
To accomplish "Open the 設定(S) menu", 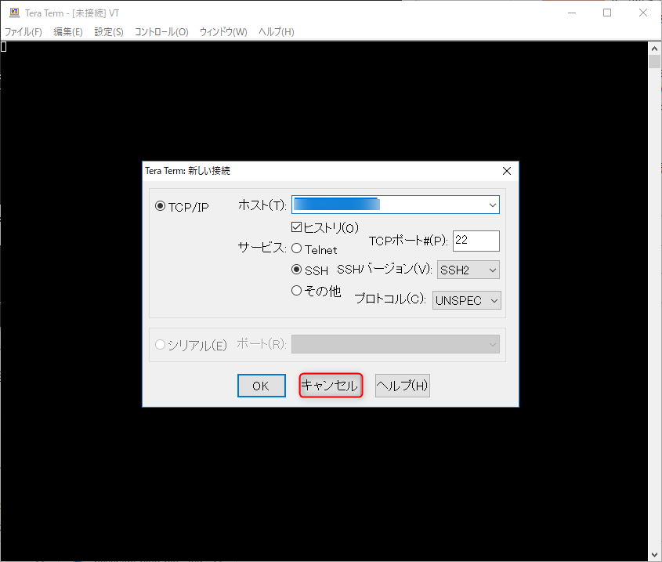I will 109,32.
